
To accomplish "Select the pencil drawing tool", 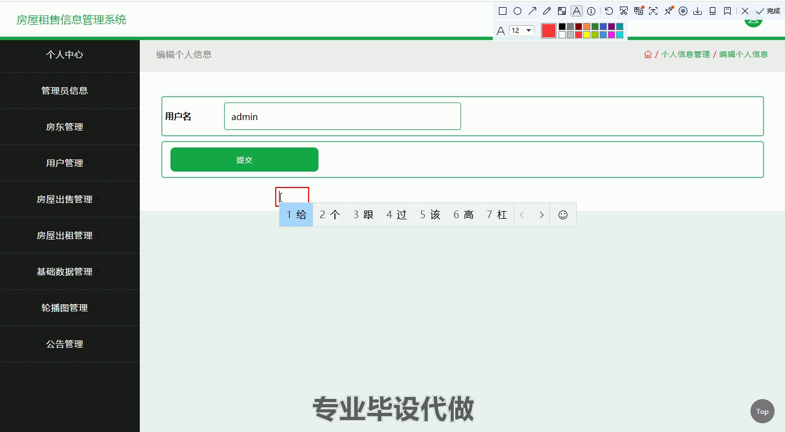I will [547, 11].
